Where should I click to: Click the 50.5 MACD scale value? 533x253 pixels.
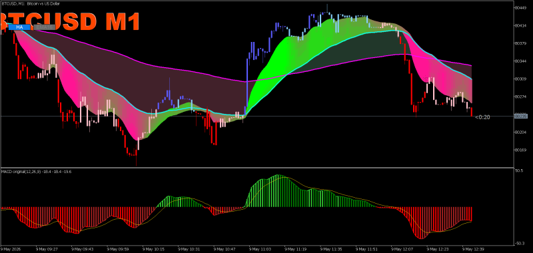519,171
